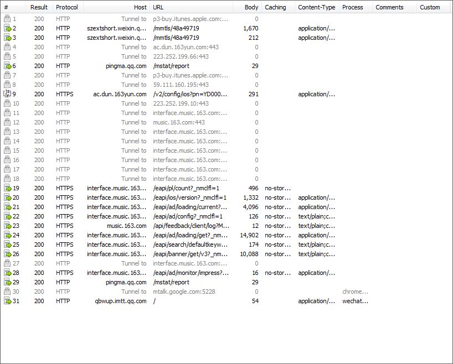The image size is (453, 364).
Task: Select host music.163.com in session 23
Action: pyautogui.click(x=126, y=226)
